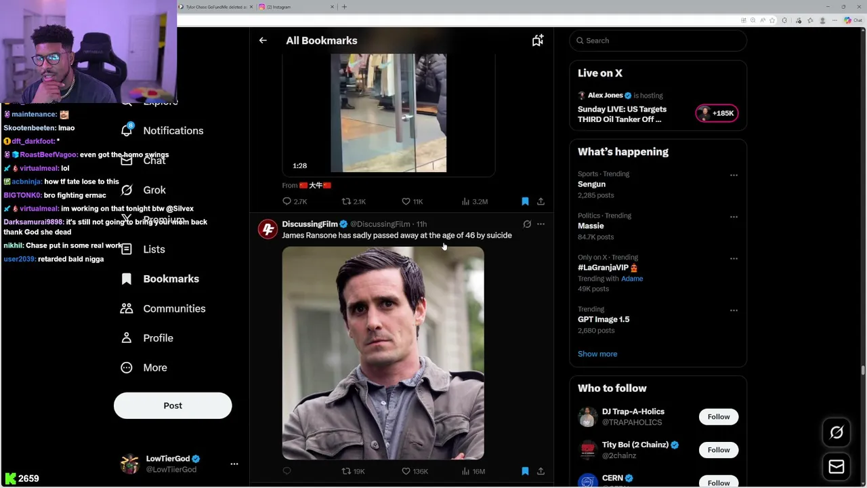The width and height of the screenshot is (867, 488).
Task: Click the Post button
Action: tap(173, 405)
